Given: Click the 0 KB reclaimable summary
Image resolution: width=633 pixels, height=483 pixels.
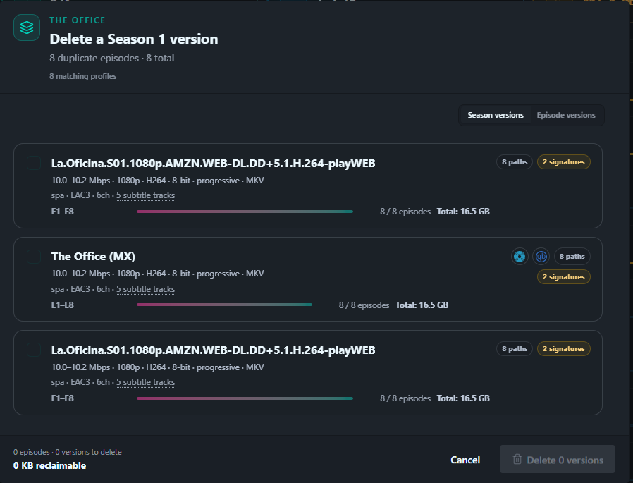Looking at the screenshot, I should coord(49,465).
